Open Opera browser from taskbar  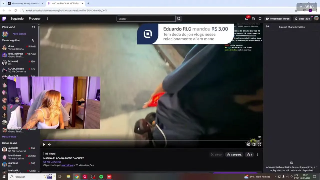85,177
